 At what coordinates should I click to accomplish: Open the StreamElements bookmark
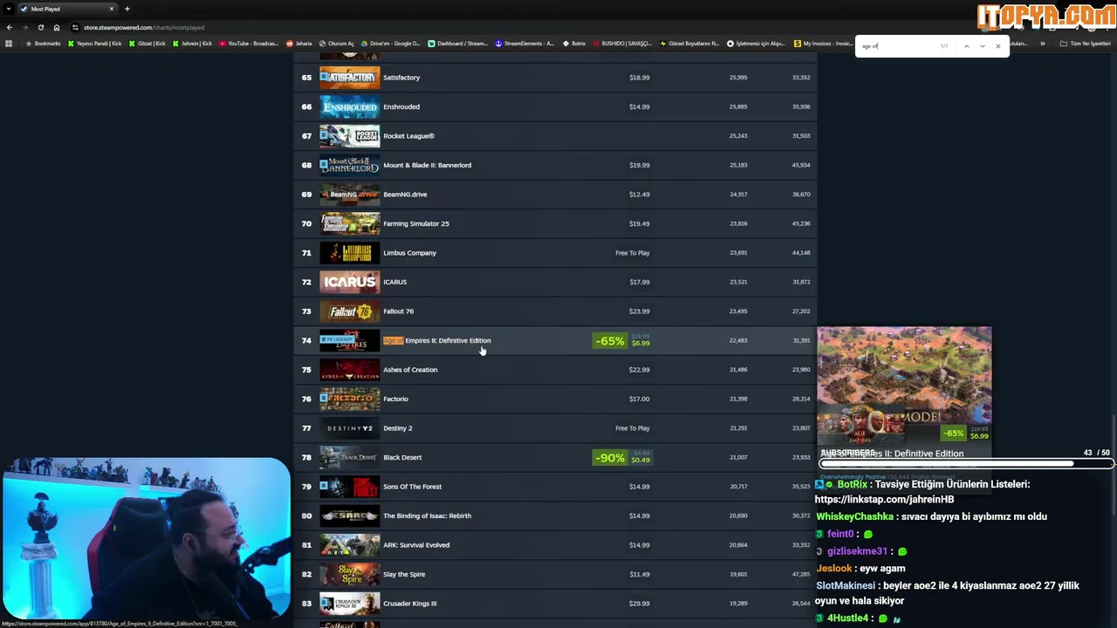(524, 44)
